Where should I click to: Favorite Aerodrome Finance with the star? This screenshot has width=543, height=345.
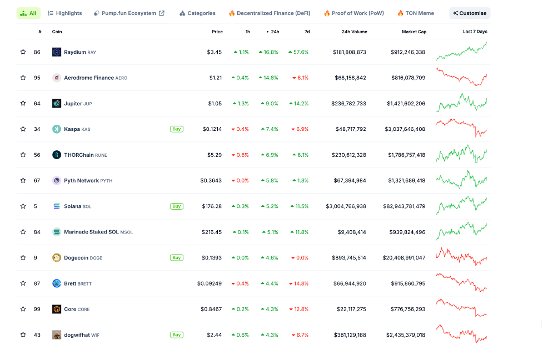pyautogui.click(x=23, y=78)
